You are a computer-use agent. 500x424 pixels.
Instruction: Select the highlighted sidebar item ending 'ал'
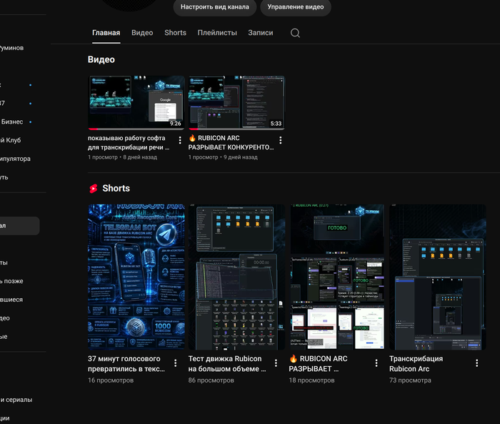click(x=20, y=226)
